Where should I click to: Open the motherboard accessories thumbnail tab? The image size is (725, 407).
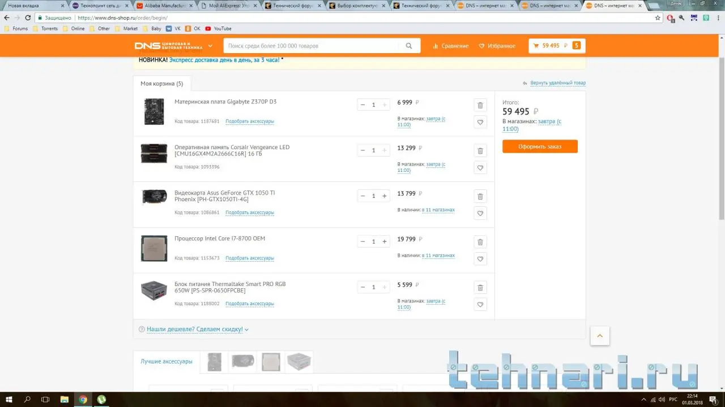(215, 362)
